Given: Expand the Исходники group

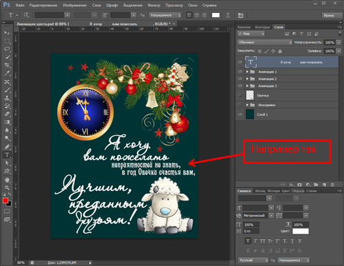Looking at the screenshot, I should (x=247, y=105).
